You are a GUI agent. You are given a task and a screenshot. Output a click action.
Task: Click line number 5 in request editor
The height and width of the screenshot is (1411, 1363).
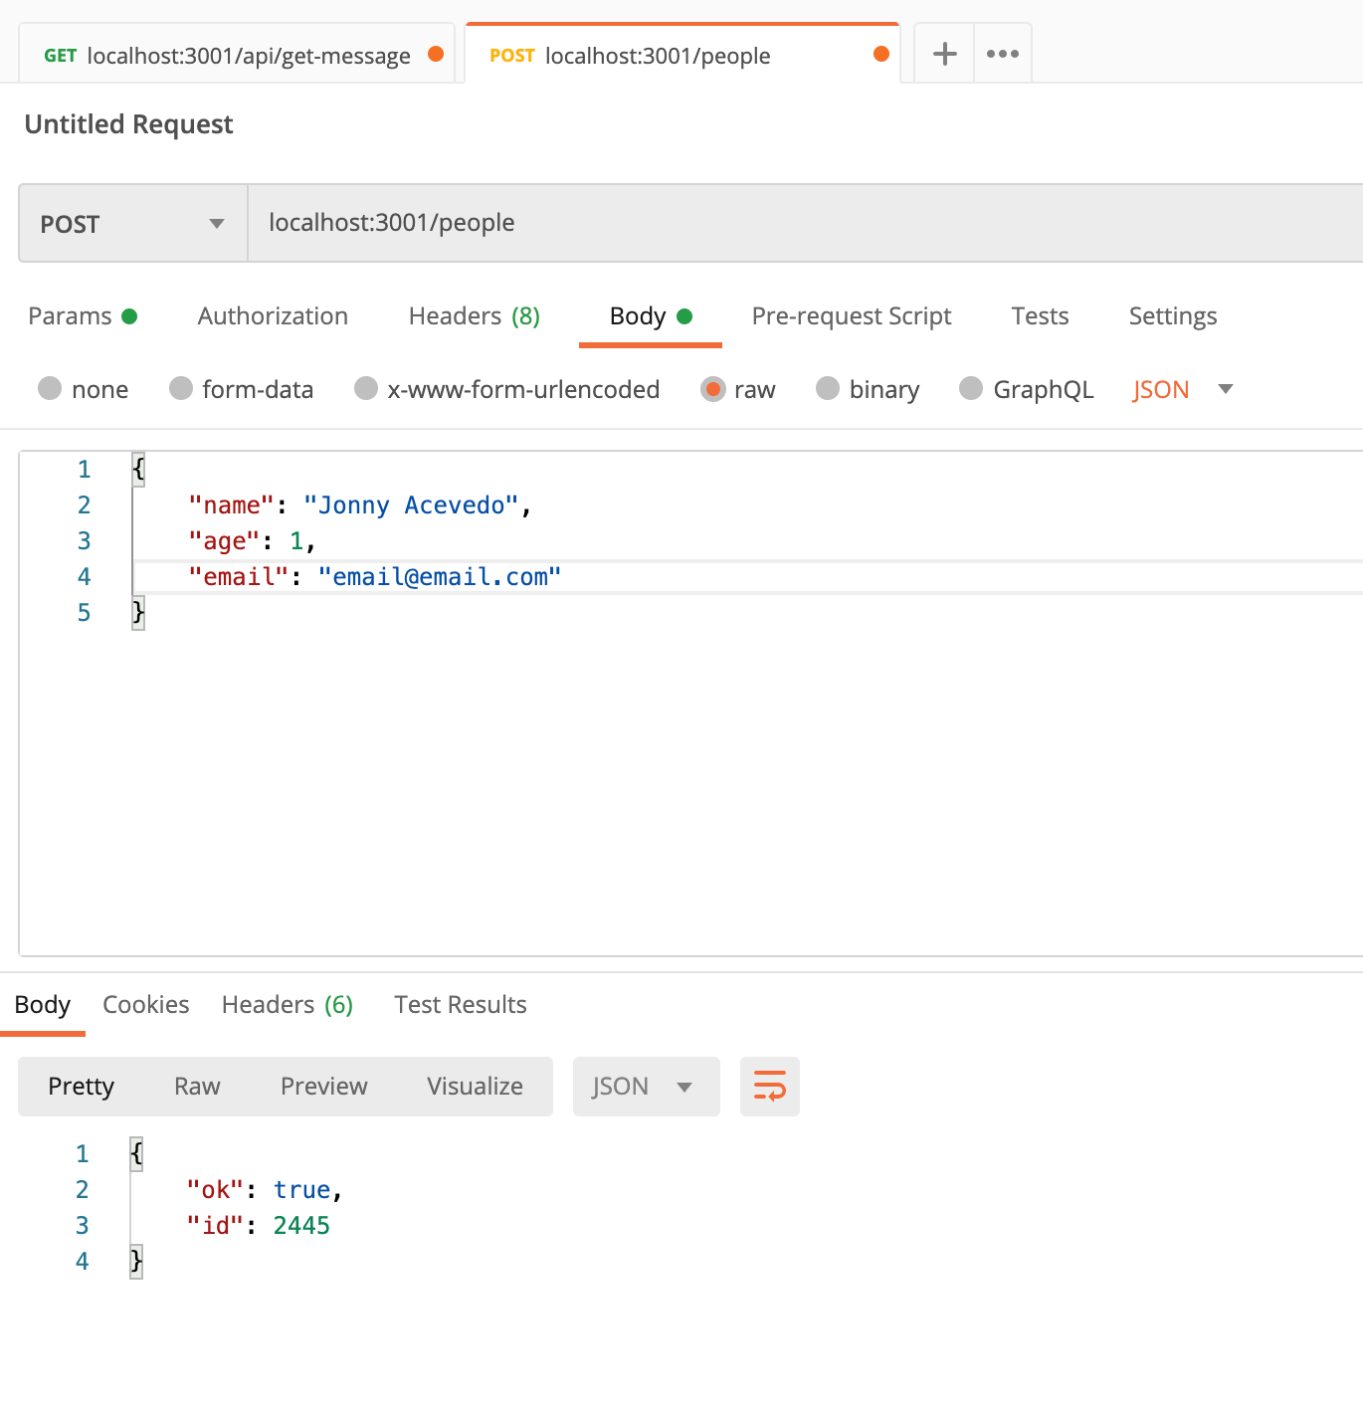click(x=85, y=613)
